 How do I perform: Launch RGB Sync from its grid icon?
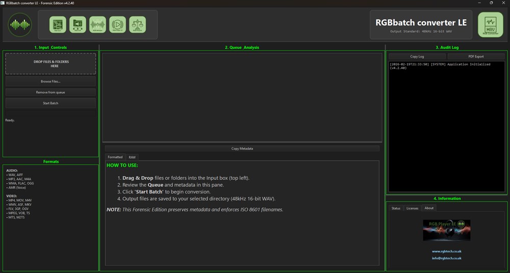58,24
